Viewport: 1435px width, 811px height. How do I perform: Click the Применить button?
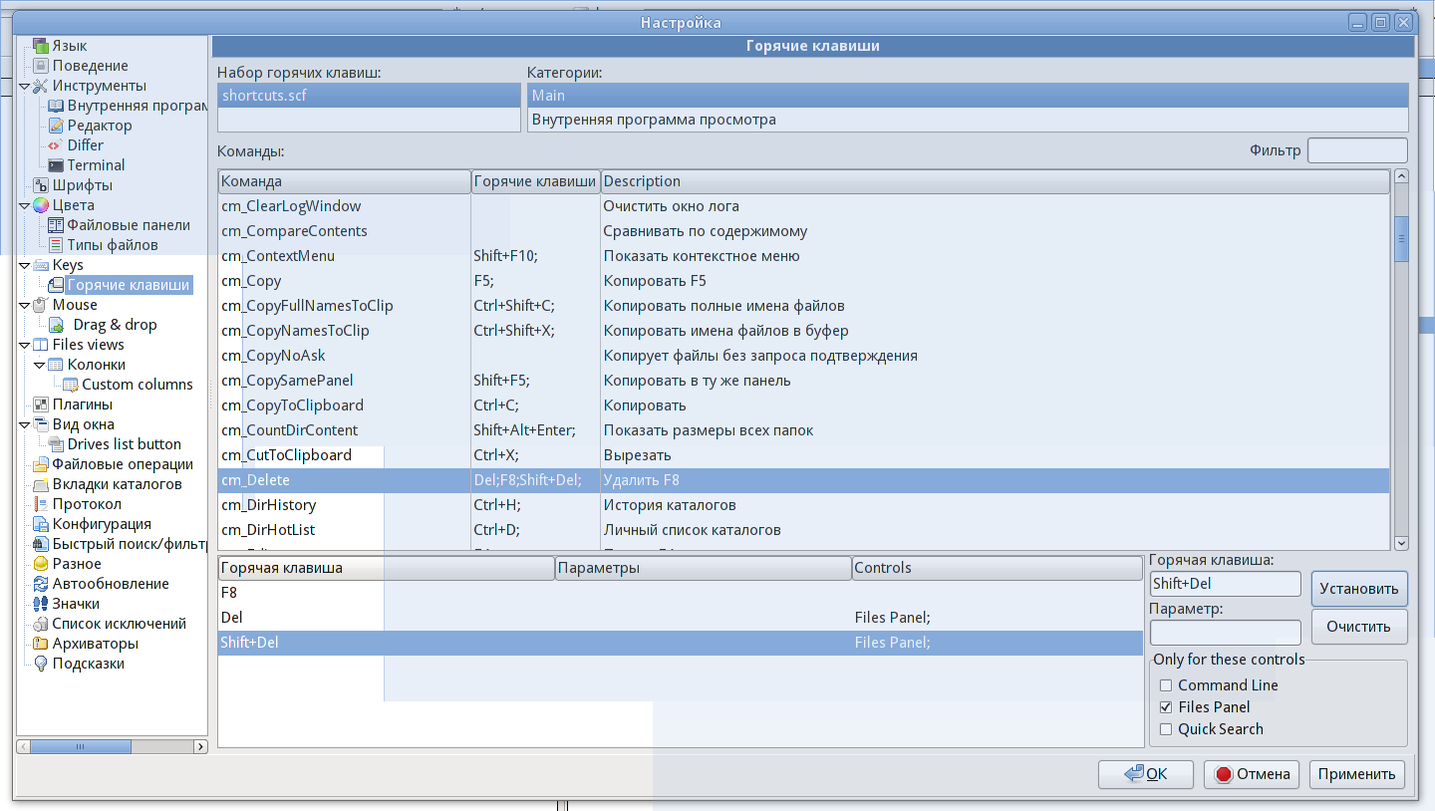coord(1357,774)
